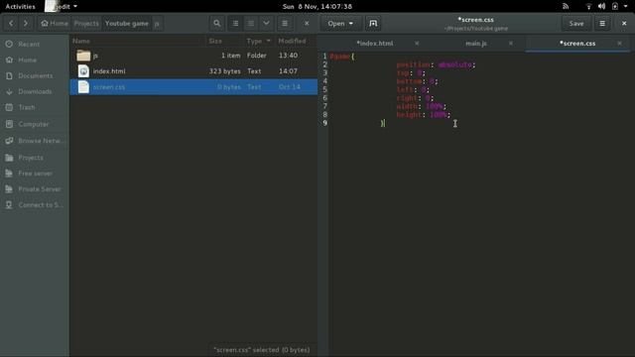Select the screen.css tab
This screenshot has height=357, width=635.
(x=577, y=44)
